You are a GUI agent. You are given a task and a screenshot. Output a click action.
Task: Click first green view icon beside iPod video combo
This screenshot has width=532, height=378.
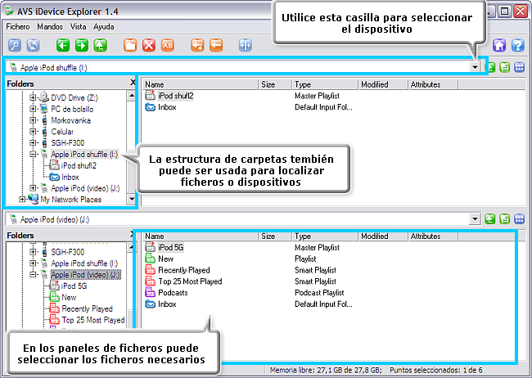(x=490, y=219)
